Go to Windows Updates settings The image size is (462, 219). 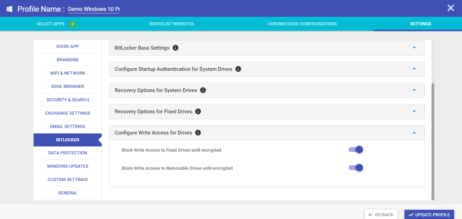coord(68,166)
